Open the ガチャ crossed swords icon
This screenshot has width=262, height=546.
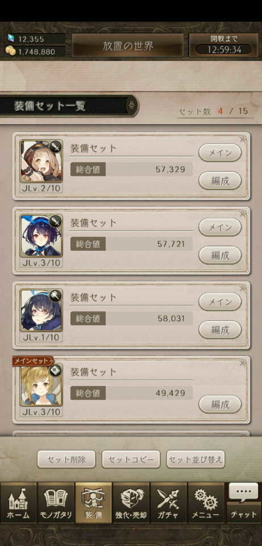(x=168, y=503)
